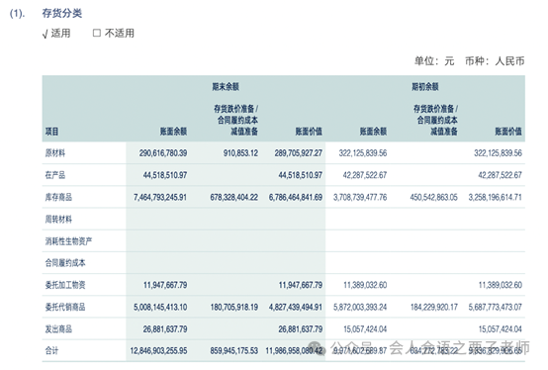
Task: Click the value 184,229,920.17
Action: click(x=433, y=307)
